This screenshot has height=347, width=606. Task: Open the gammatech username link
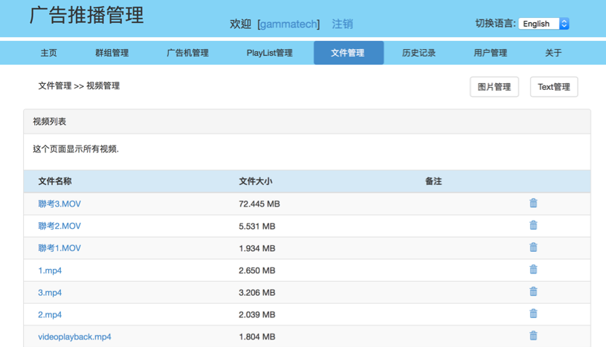pos(289,25)
